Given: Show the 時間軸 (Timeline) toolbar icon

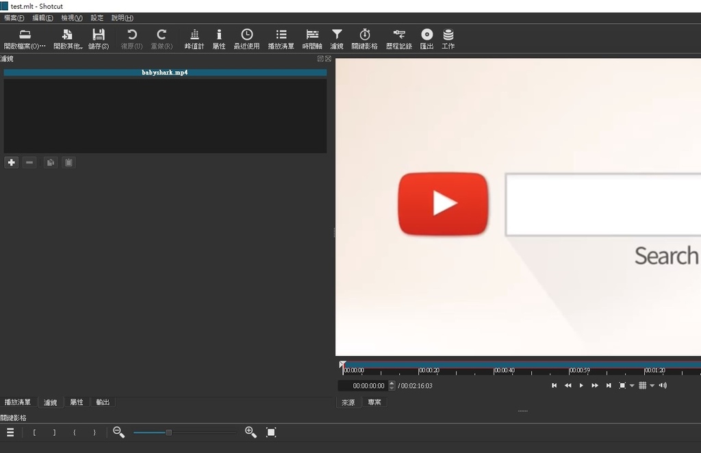Looking at the screenshot, I should tap(312, 39).
